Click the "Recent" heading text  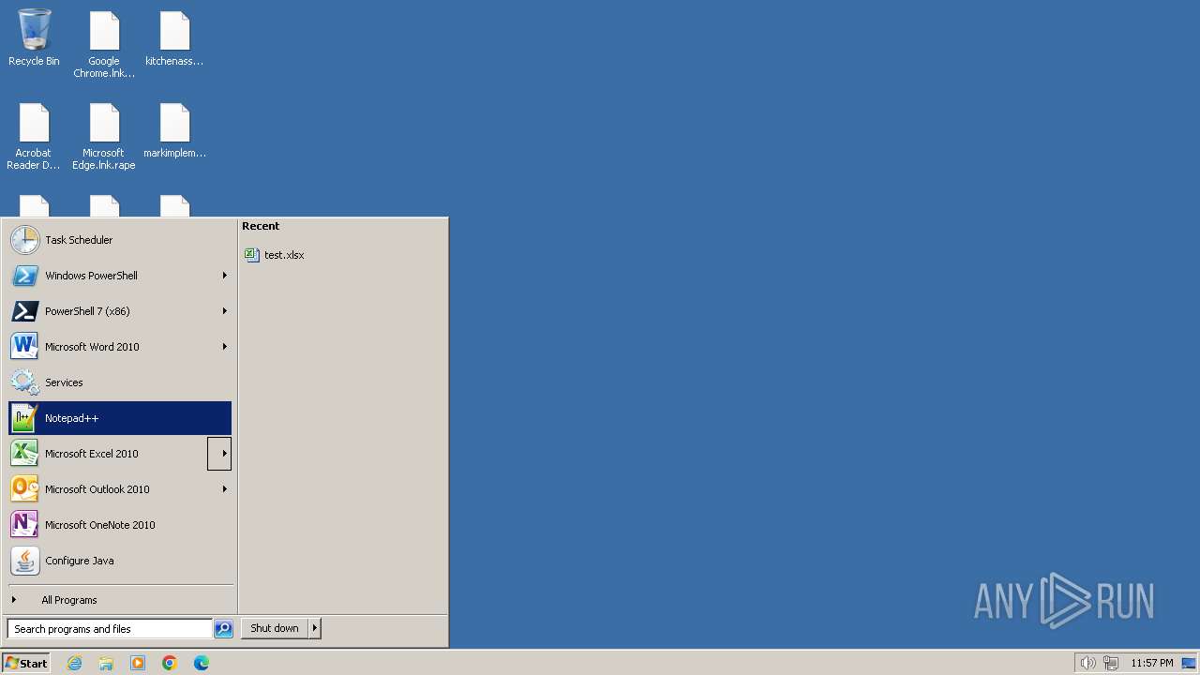[261, 226]
